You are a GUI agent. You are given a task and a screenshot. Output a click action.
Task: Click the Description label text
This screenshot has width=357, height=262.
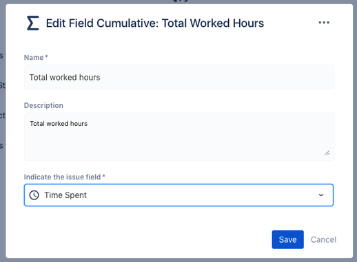(x=43, y=105)
